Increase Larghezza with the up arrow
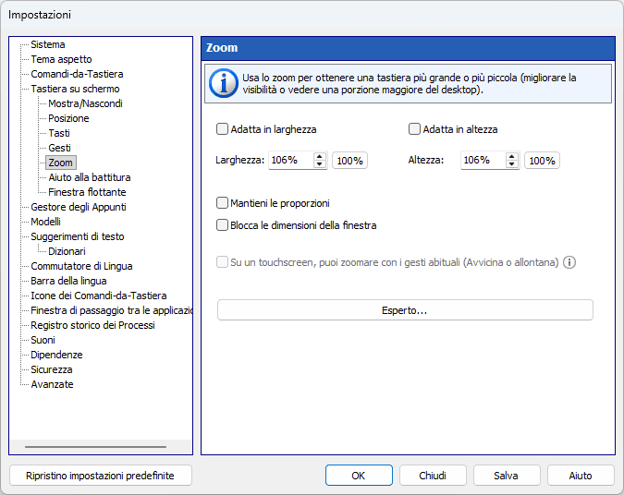The height and width of the screenshot is (495, 624). [x=319, y=157]
